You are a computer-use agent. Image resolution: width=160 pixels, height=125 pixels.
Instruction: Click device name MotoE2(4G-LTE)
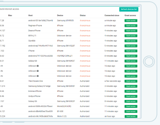(x=64, y=106)
